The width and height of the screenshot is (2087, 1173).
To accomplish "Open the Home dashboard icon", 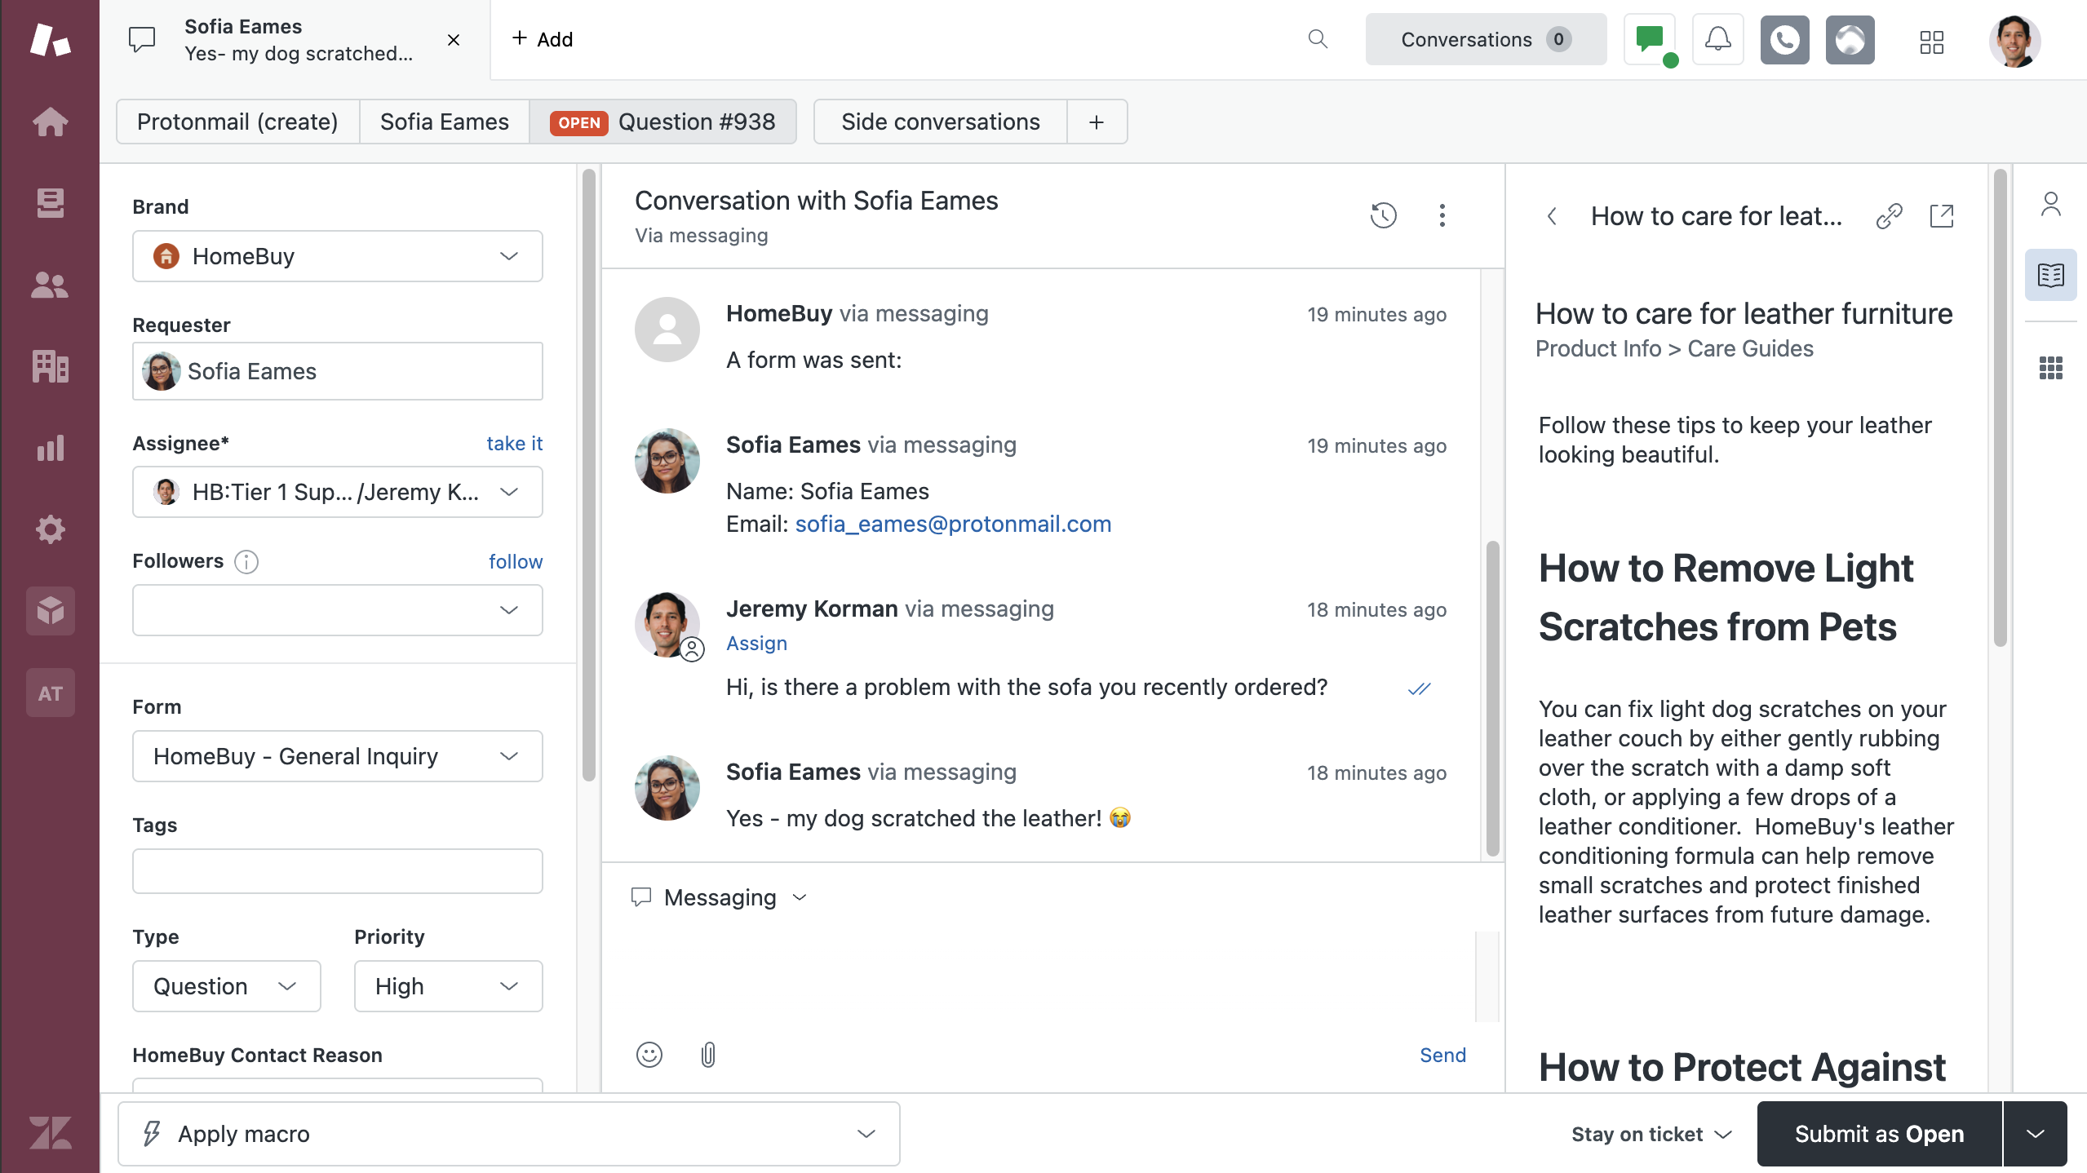I will 50,122.
